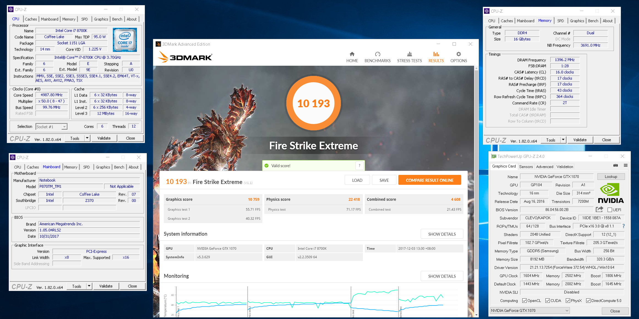Toggle the DirectCompute 5.0 checkbox
The image size is (639, 319).
[x=588, y=301]
